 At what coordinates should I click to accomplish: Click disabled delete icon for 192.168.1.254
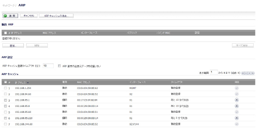coord(237,88)
